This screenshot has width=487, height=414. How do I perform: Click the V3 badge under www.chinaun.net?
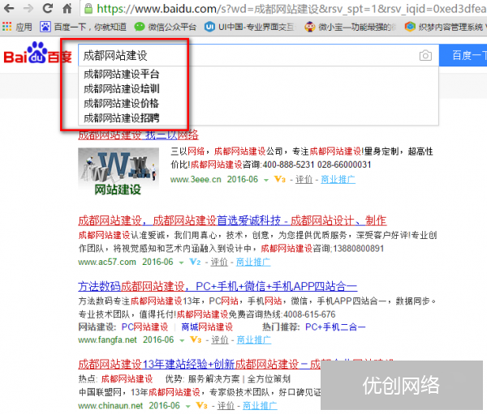(x=201, y=405)
